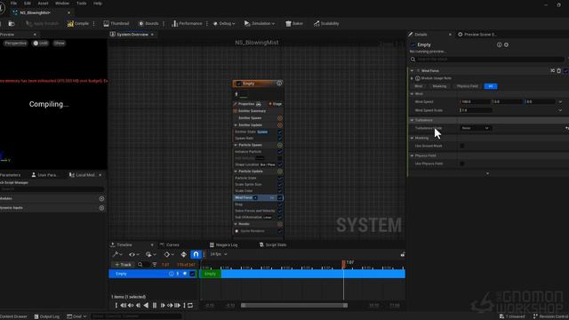
Task: Enable the Use Physics Field checkbox
Action: [x=462, y=164]
